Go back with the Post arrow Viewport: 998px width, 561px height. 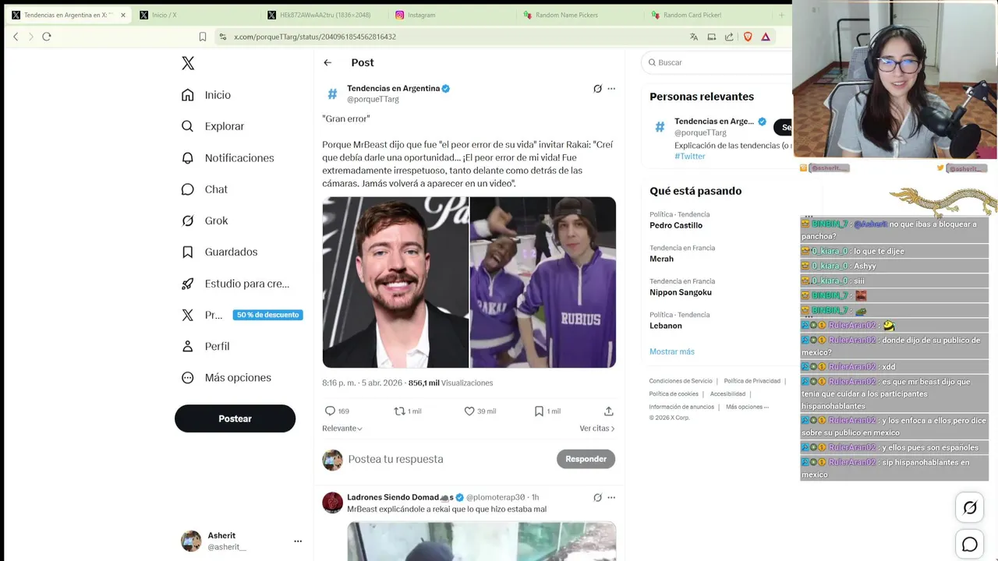tap(327, 62)
